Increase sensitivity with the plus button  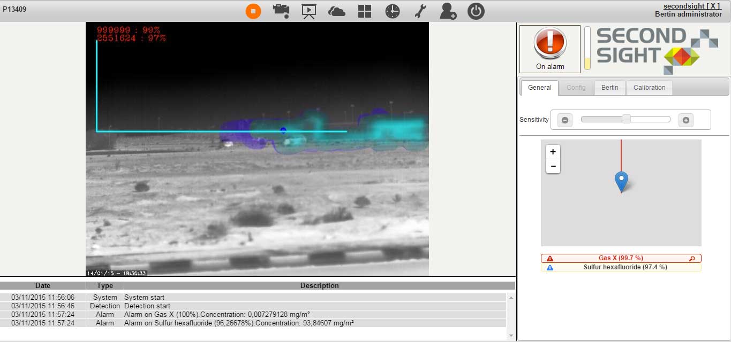(x=686, y=120)
